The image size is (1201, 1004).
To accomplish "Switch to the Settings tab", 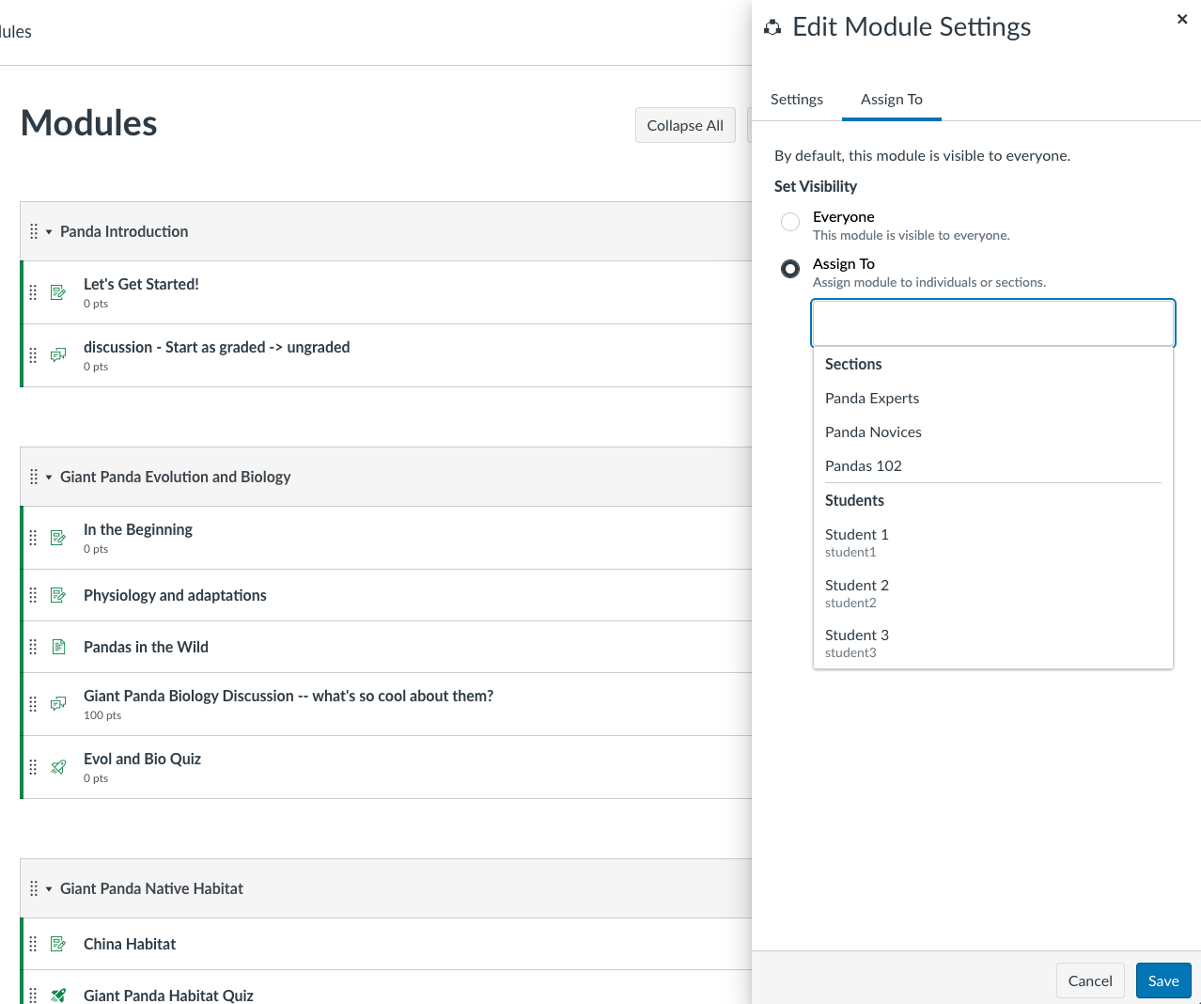I will (797, 100).
